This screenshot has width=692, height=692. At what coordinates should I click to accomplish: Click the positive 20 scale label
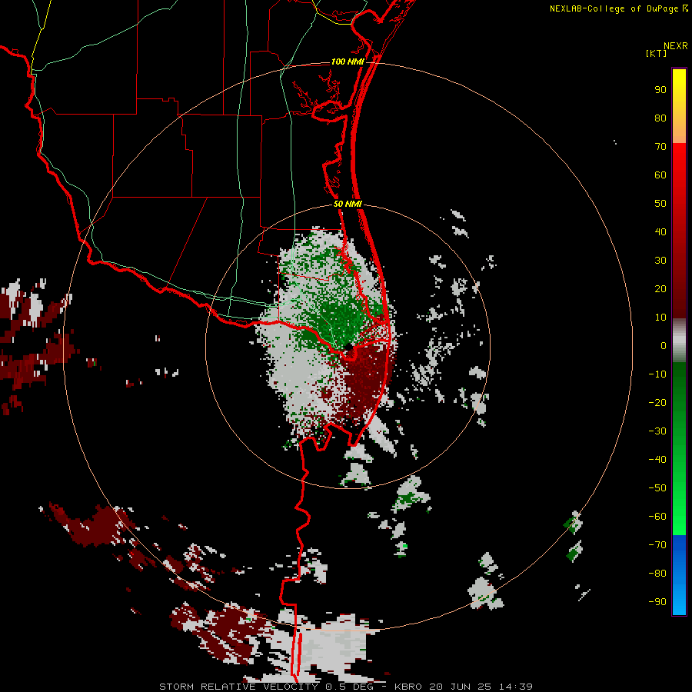[660, 289]
